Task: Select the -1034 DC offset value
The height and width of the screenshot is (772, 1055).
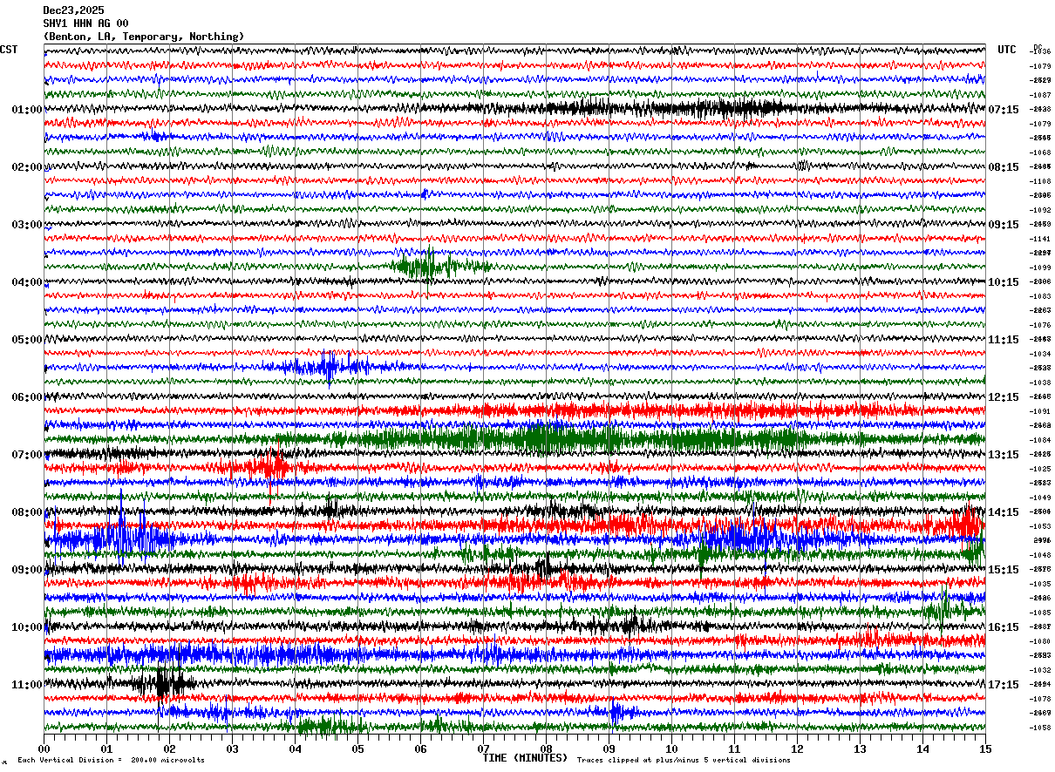Action: [1040, 354]
